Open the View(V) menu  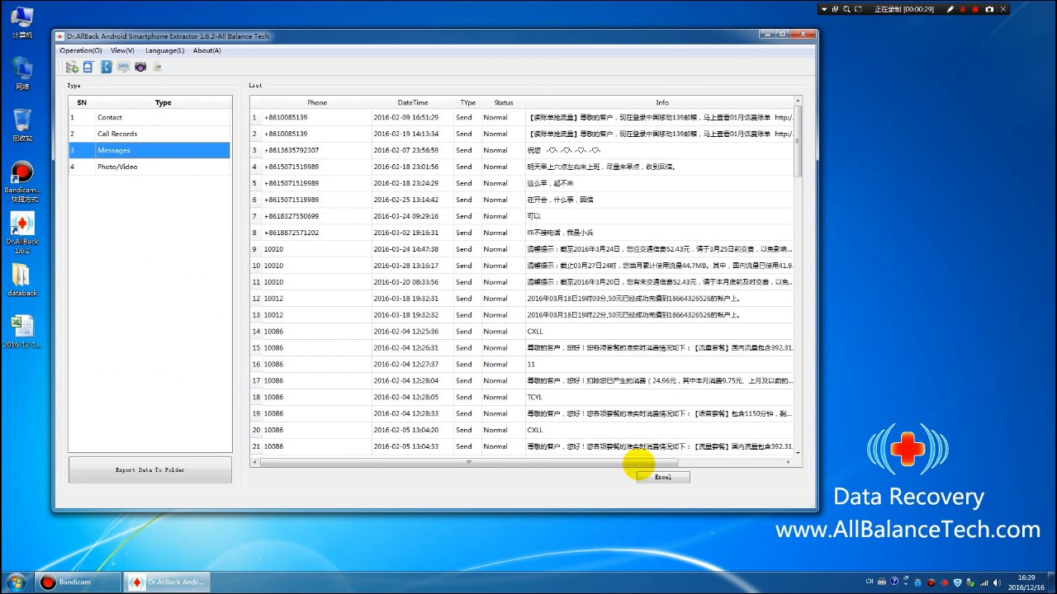tap(122, 50)
